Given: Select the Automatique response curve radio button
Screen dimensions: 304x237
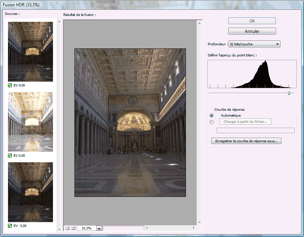Looking at the screenshot, I should [212, 116].
